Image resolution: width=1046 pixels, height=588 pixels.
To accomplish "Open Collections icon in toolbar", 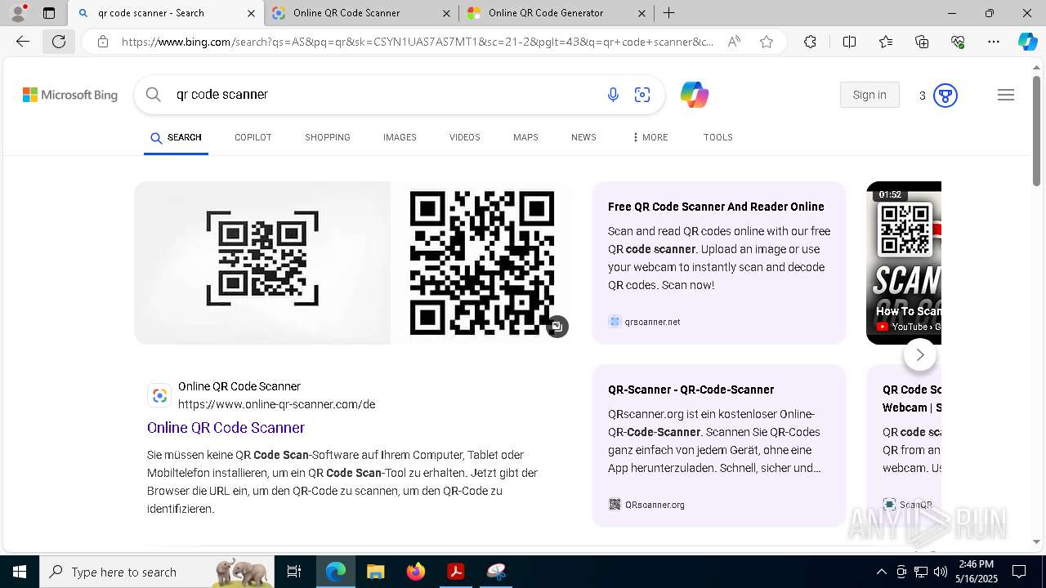I will (922, 42).
